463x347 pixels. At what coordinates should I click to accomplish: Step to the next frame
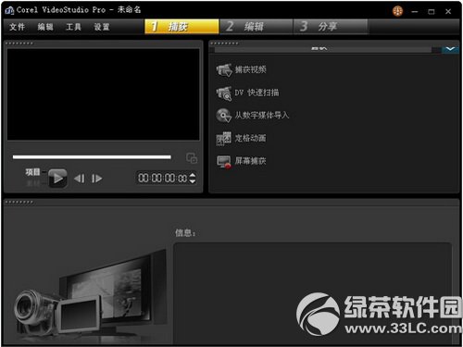pos(96,179)
